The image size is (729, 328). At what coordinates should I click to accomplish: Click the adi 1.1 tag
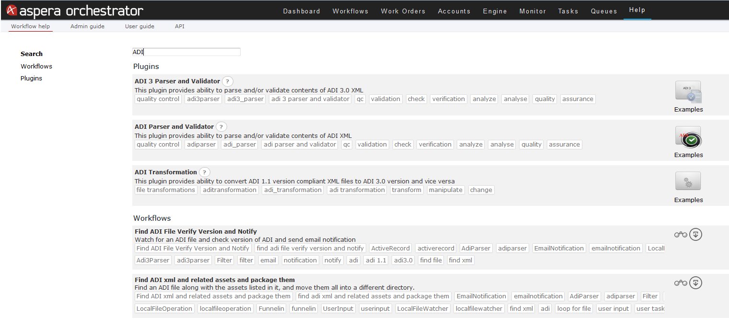376,260
